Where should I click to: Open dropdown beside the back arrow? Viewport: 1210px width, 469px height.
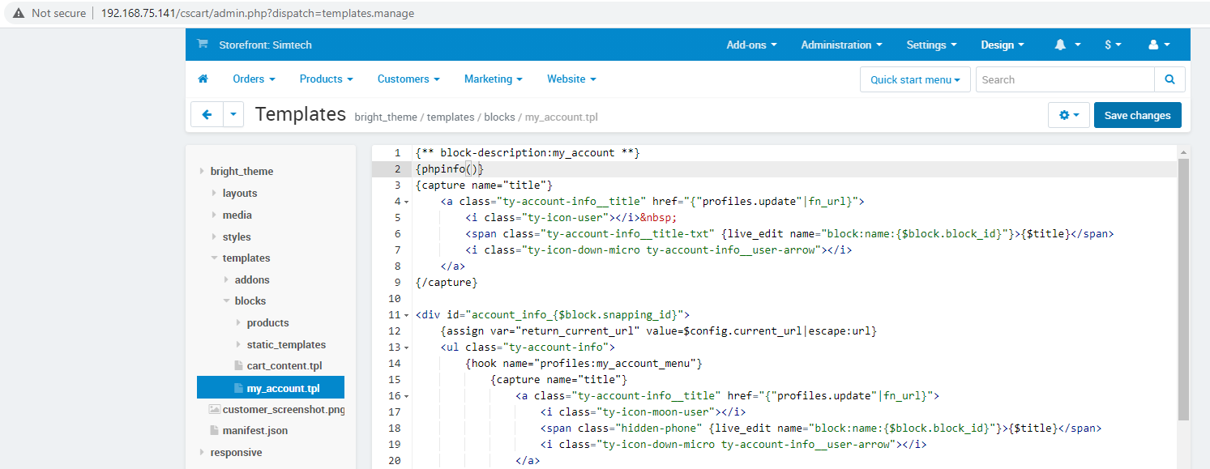tap(233, 115)
